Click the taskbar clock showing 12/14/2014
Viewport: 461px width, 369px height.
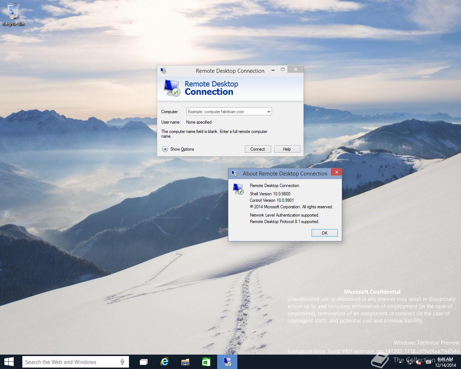pos(446,362)
